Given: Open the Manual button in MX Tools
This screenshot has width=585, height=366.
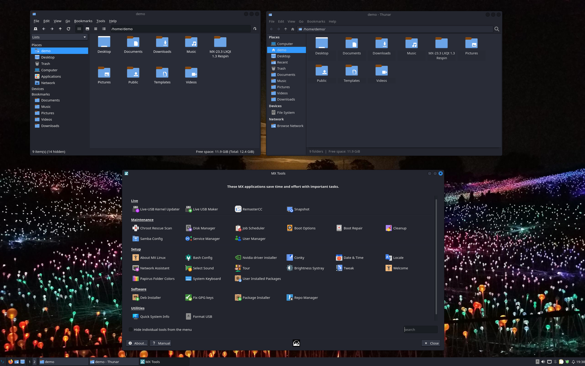Looking at the screenshot, I should (161, 343).
